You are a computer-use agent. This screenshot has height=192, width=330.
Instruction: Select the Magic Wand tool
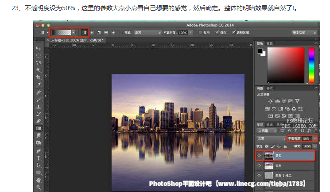point(38,70)
